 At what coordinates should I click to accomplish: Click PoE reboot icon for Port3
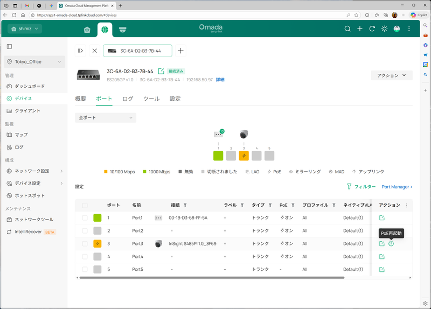391,244
